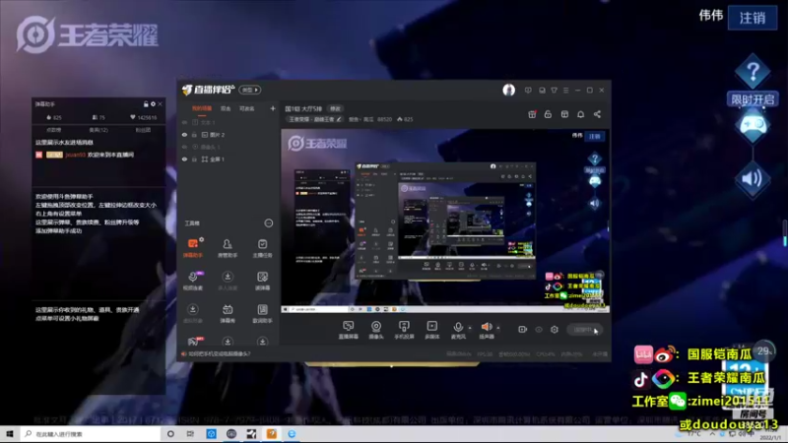Viewport: 788px width, 443px height.
Task: Open the hamburger menu in the title bar
Action: [x=565, y=91]
